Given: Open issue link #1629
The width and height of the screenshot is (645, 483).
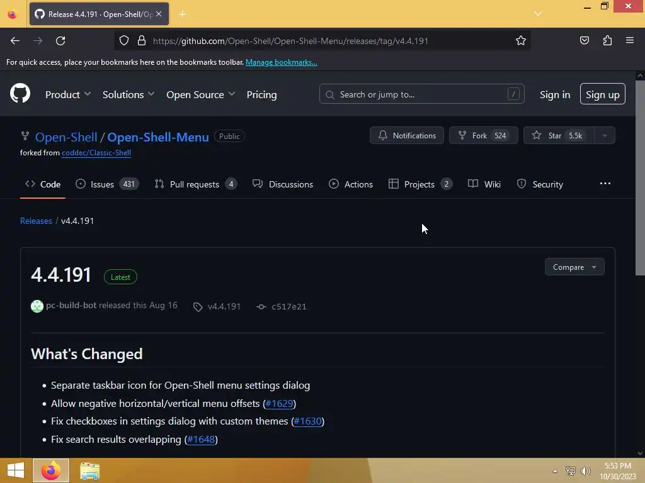Looking at the screenshot, I should pos(279,404).
